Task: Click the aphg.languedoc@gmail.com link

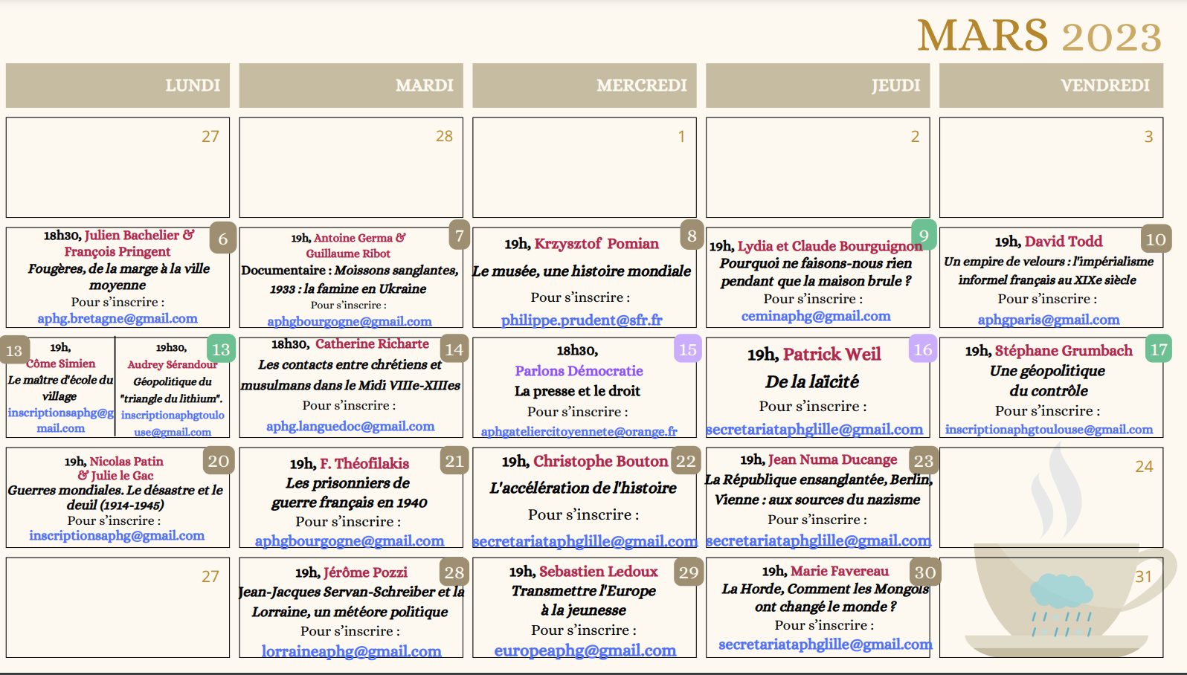Action: click(x=350, y=426)
